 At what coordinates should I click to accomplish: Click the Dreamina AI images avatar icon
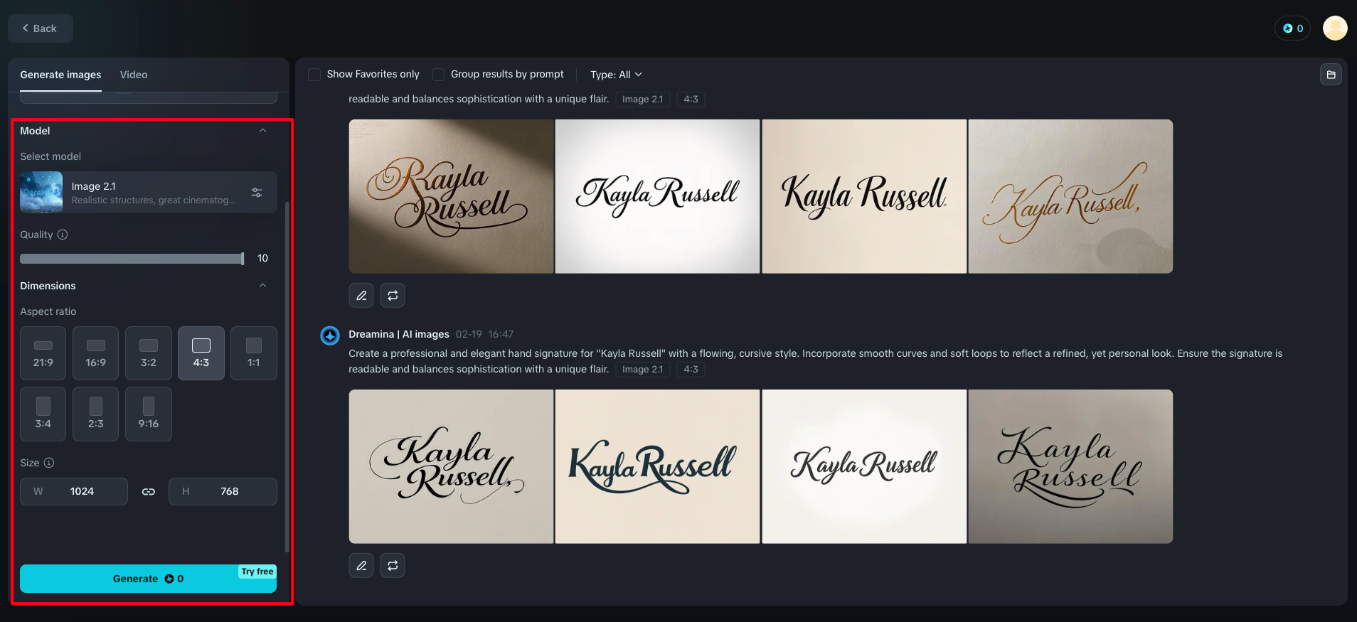pos(330,336)
